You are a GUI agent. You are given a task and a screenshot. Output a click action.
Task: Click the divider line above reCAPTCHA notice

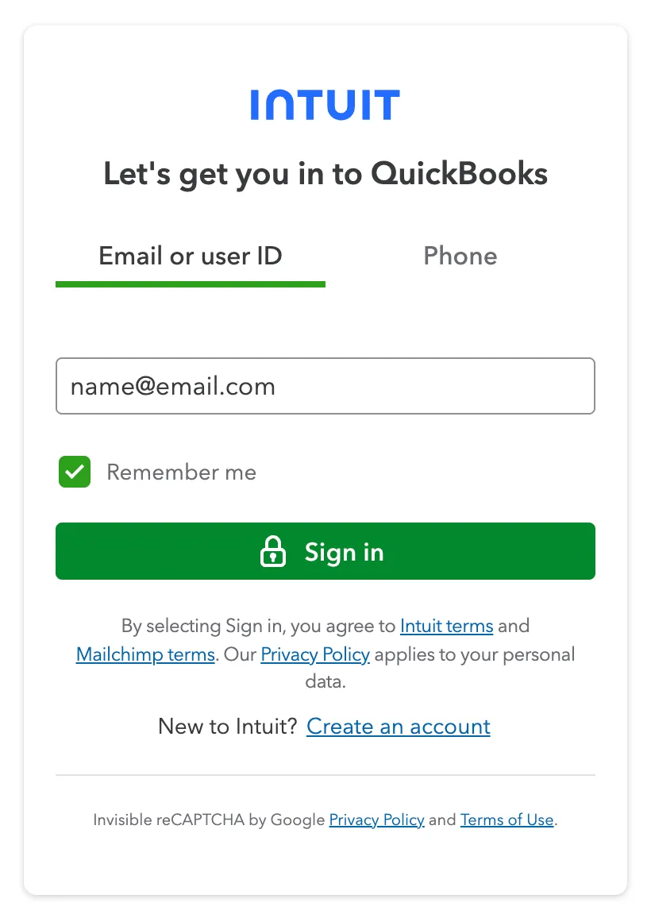[325, 775]
